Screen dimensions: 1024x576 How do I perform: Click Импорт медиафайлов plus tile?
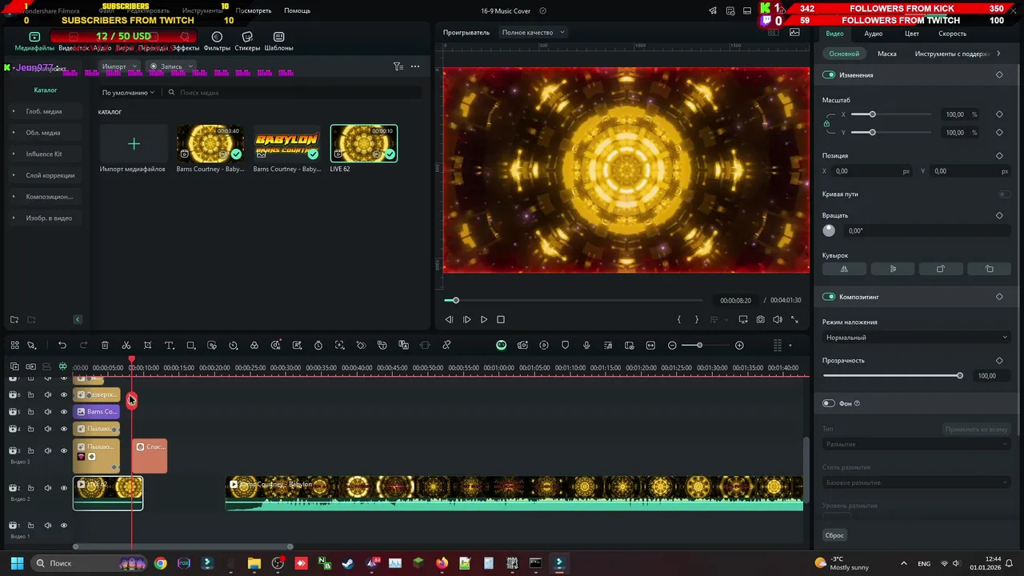134,144
